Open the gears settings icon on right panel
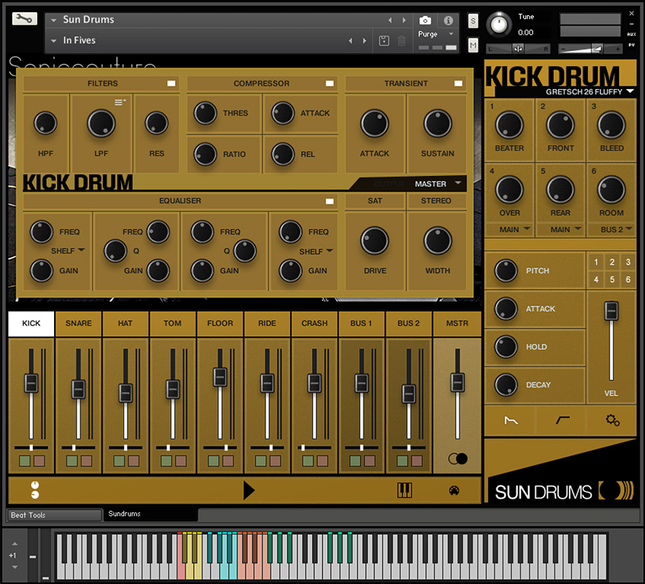 tap(612, 420)
